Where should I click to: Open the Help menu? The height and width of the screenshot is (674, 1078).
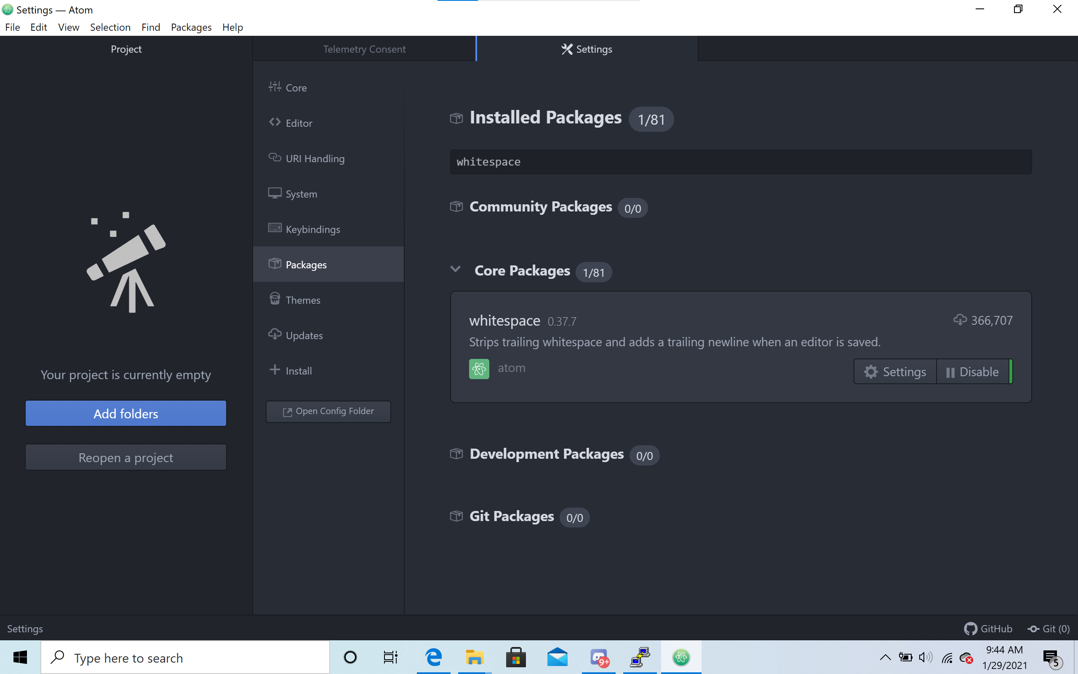232,27
